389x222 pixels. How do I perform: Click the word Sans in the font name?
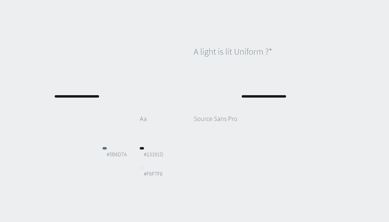click(x=220, y=119)
